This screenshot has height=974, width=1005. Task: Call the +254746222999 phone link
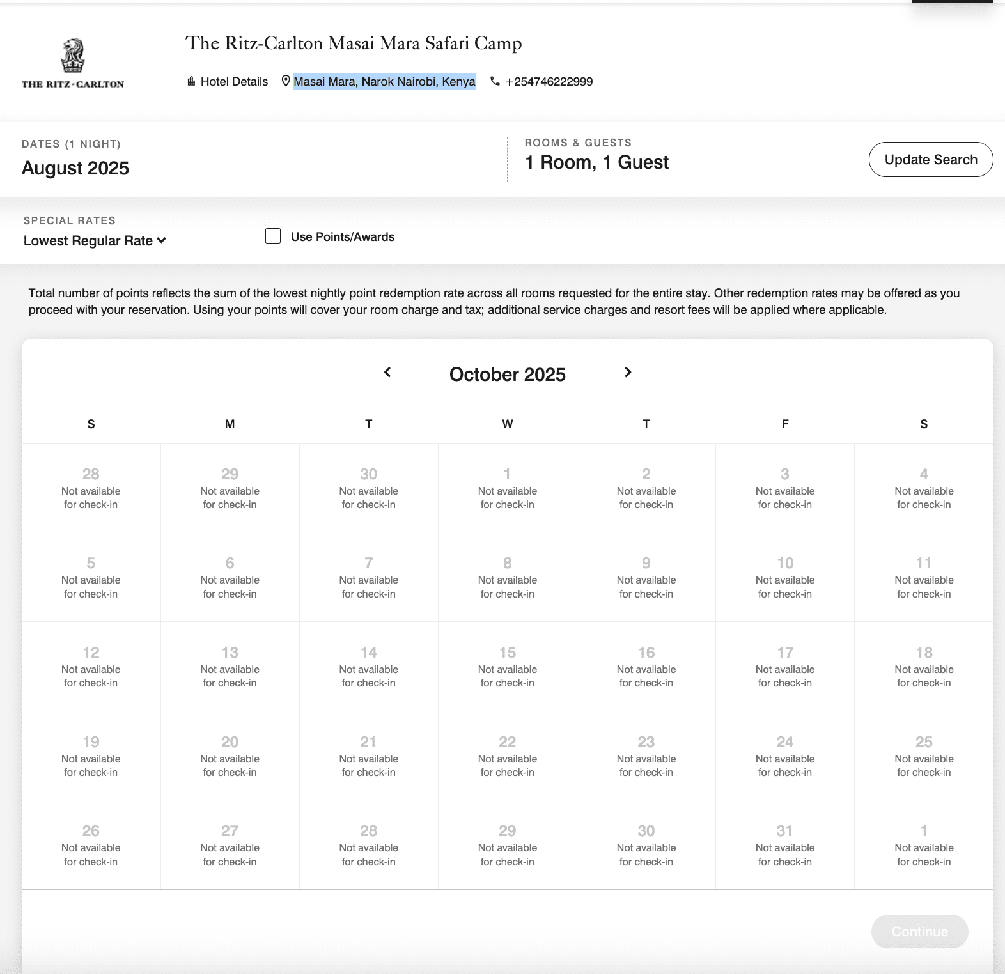coord(549,81)
